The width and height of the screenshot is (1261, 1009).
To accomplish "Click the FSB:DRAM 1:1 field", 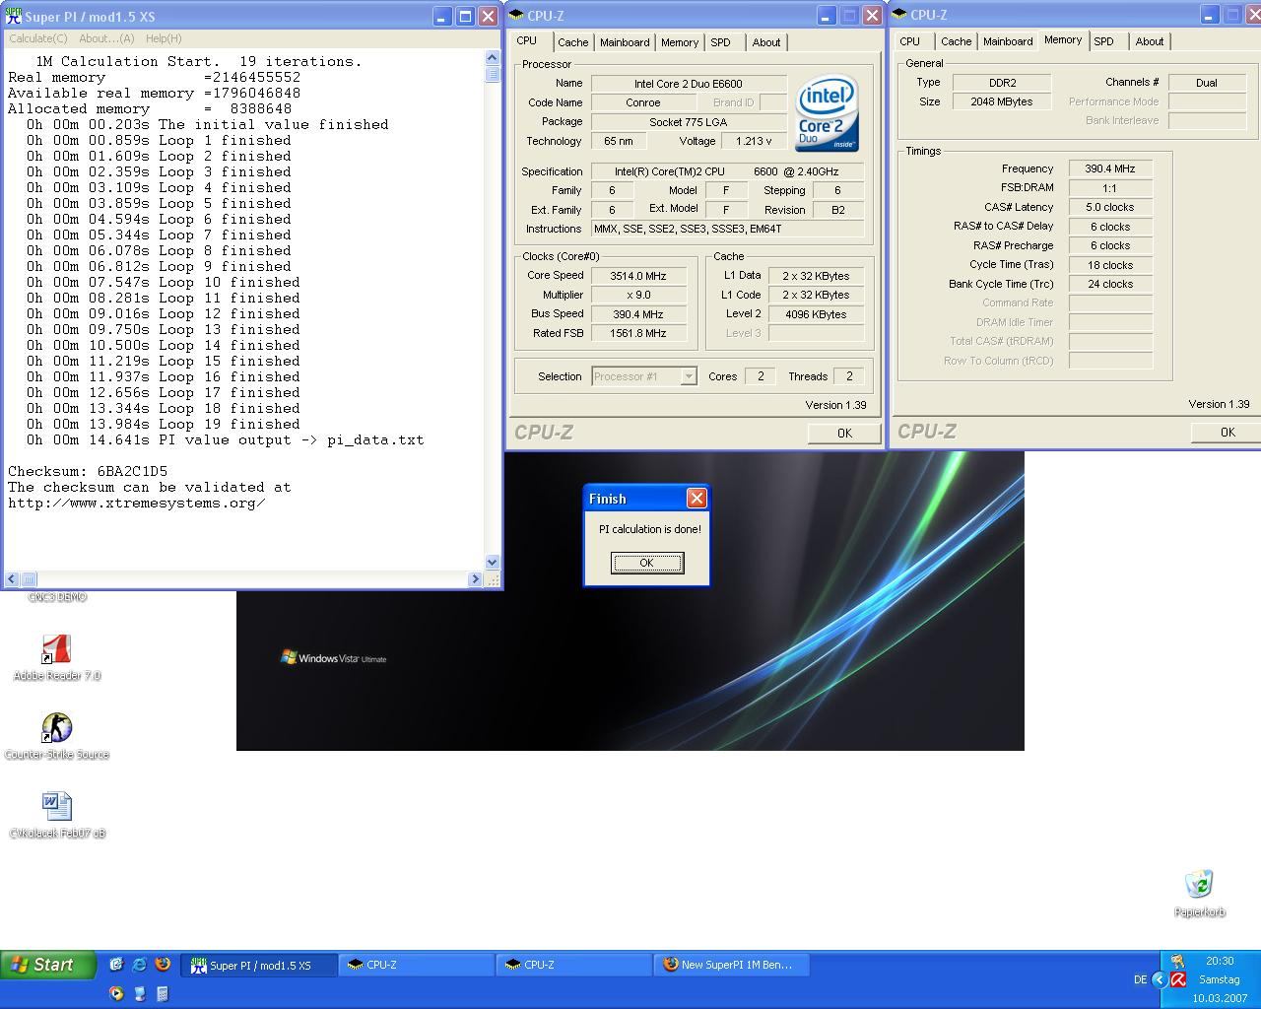I will [x=1110, y=188].
